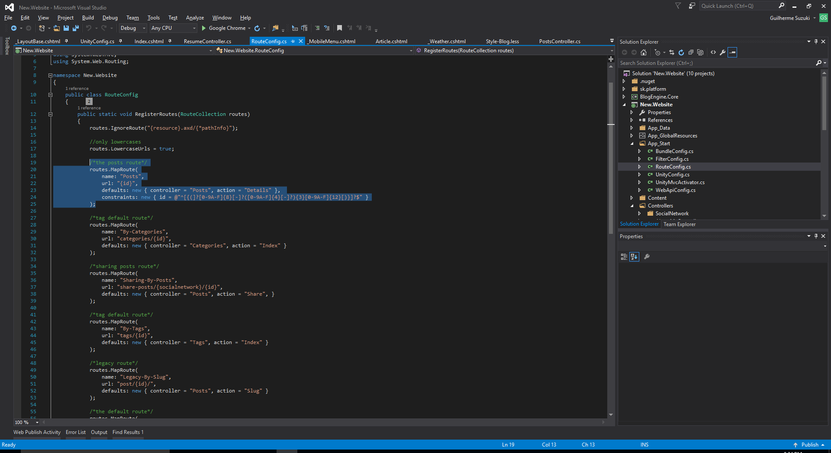Toggle Alphabetical sorting in Properties panel
The width and height of the screenshot is (831, 453).
click(x=634, y=257)
